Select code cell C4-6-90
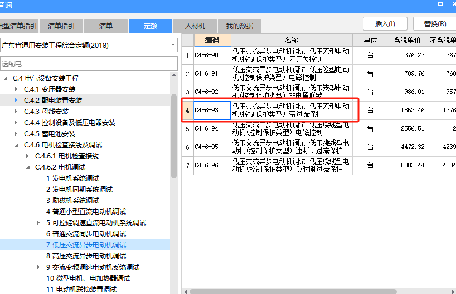The image size is (456, 294). coord(212,55)
